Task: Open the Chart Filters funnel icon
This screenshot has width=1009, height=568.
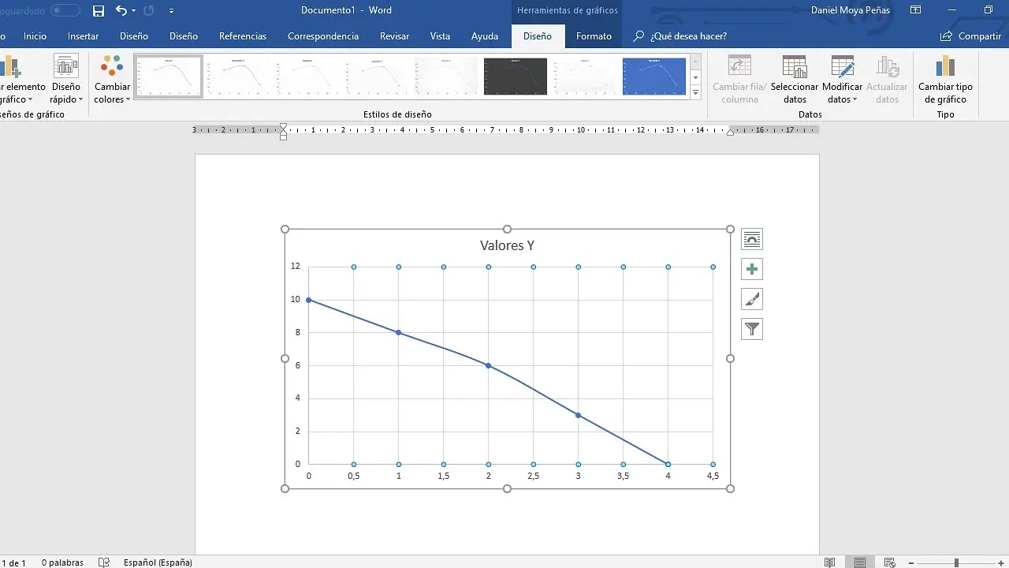Action: (x=751, y=329)
